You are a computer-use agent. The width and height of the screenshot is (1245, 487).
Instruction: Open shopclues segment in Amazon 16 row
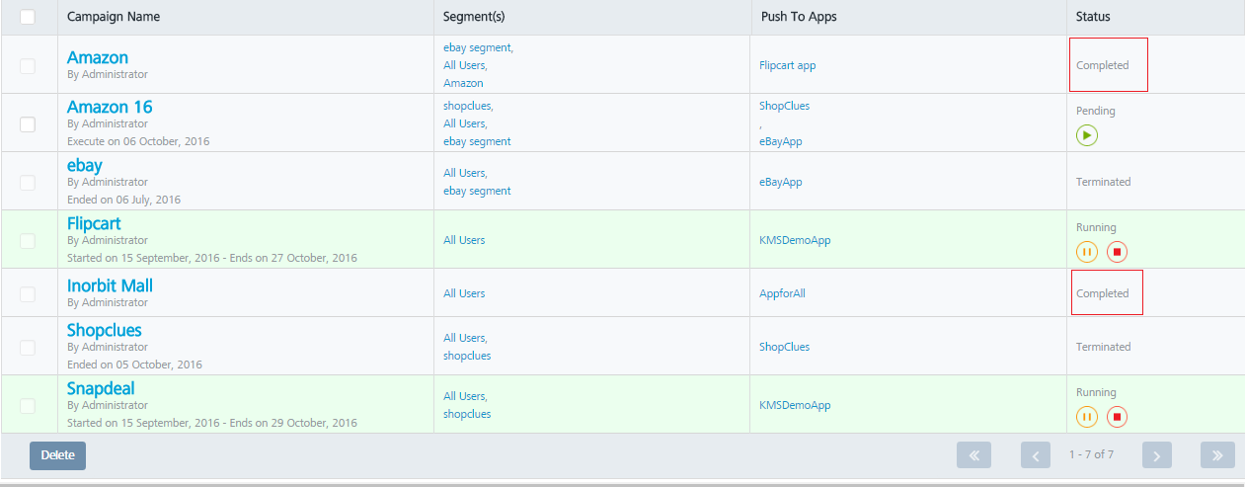468,106
